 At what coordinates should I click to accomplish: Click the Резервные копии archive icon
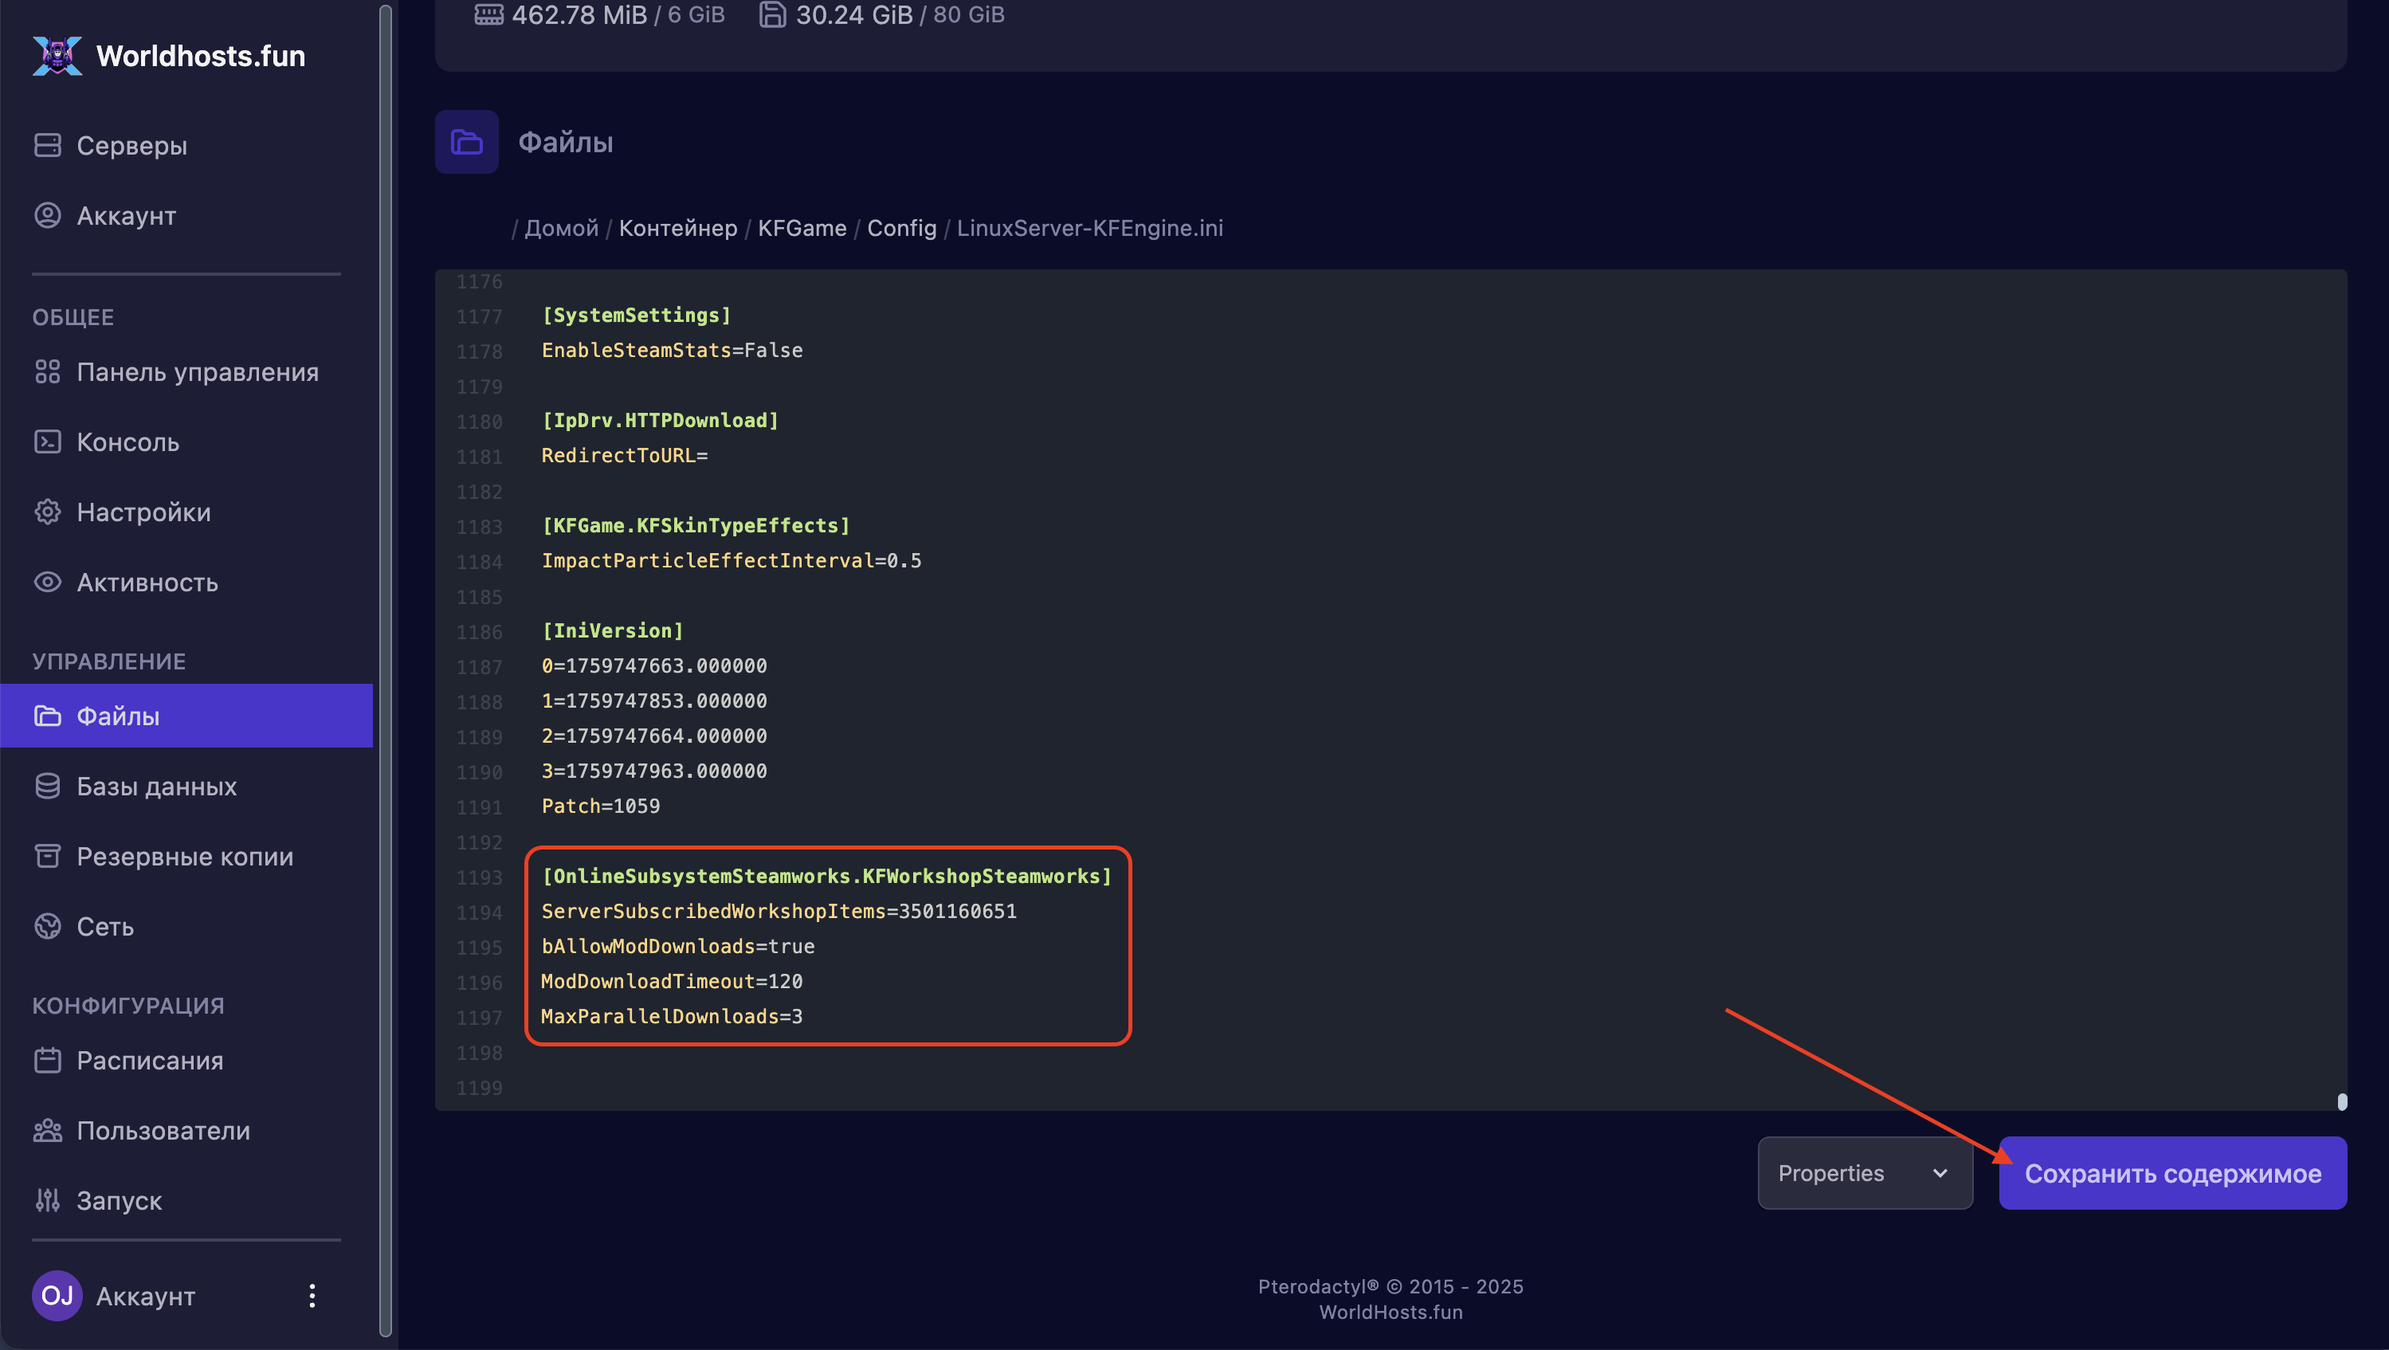[47, 856]
